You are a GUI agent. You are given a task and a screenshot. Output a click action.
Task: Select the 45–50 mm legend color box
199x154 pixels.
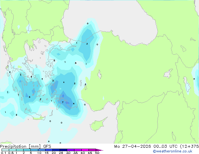[x=92, y=150]
